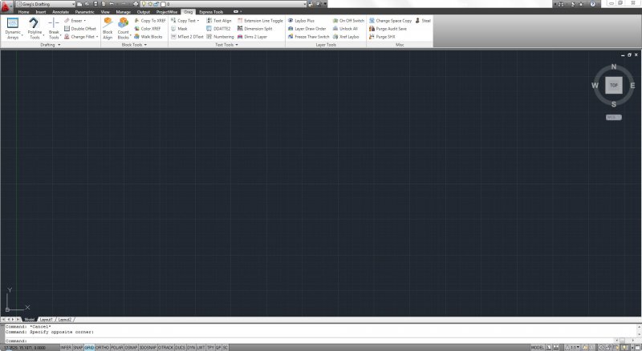Screen dimensions: 642x351
Task: Click the On Off Switch layer tool
Action: [348, 21]
